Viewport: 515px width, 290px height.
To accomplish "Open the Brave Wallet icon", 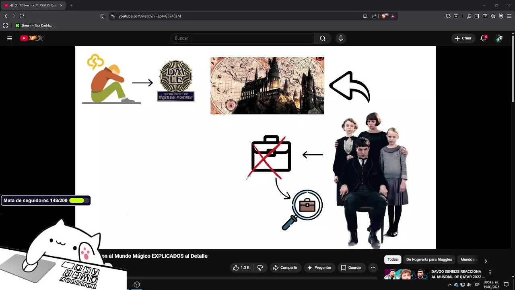I will point(485,16).
